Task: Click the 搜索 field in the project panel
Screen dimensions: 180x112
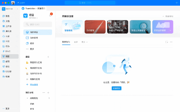Action: pos(38,24)
